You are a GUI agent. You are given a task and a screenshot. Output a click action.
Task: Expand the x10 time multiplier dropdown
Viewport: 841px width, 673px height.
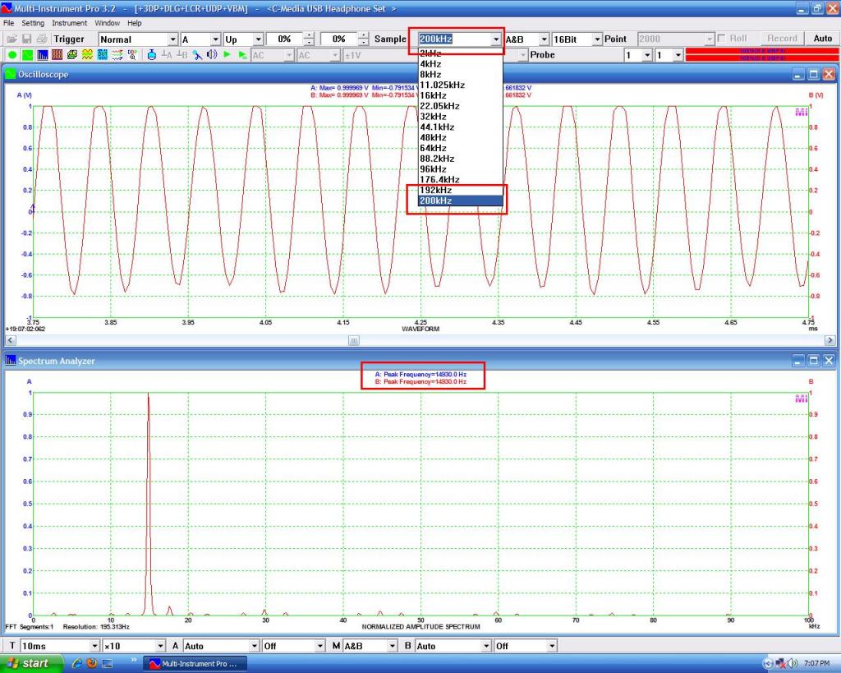(160, 646)
